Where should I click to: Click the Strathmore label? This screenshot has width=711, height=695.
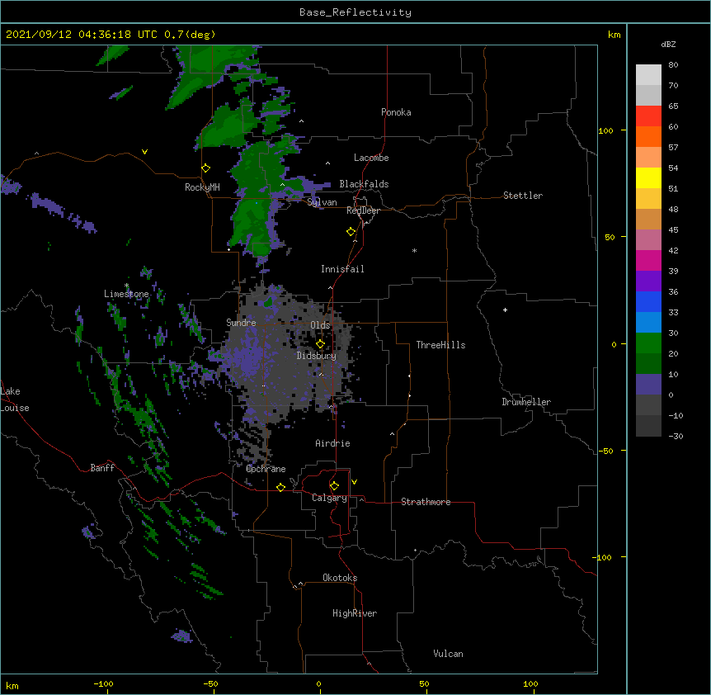click(x=426, y=502)
